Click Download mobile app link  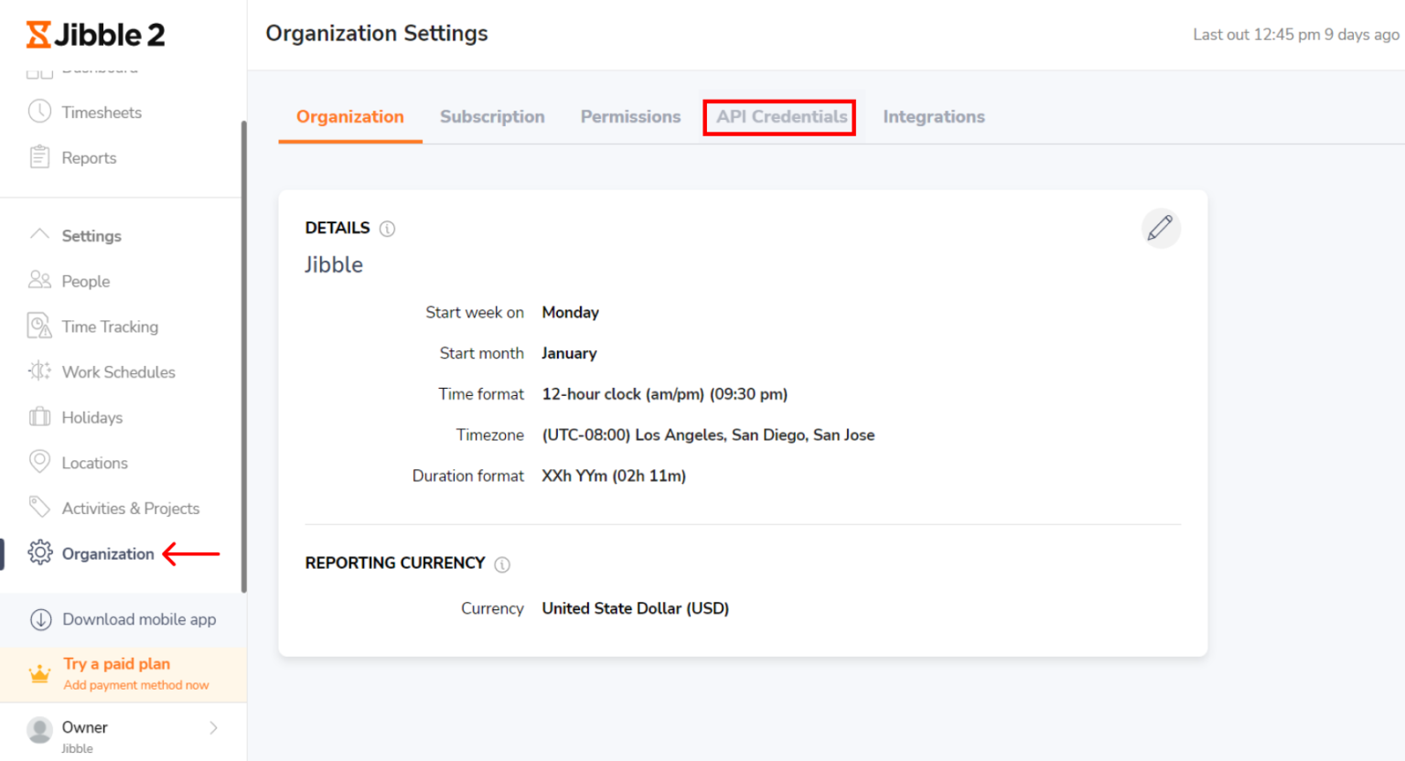click(x=139, y=619)
